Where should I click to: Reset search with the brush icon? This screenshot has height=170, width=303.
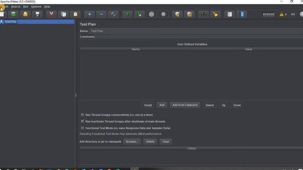point(215,14)
